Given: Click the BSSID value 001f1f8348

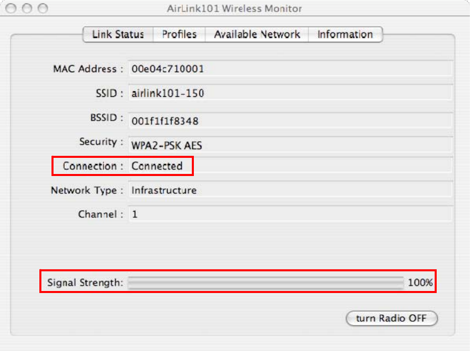Looking at the screenshot, I should pos(165,121).
